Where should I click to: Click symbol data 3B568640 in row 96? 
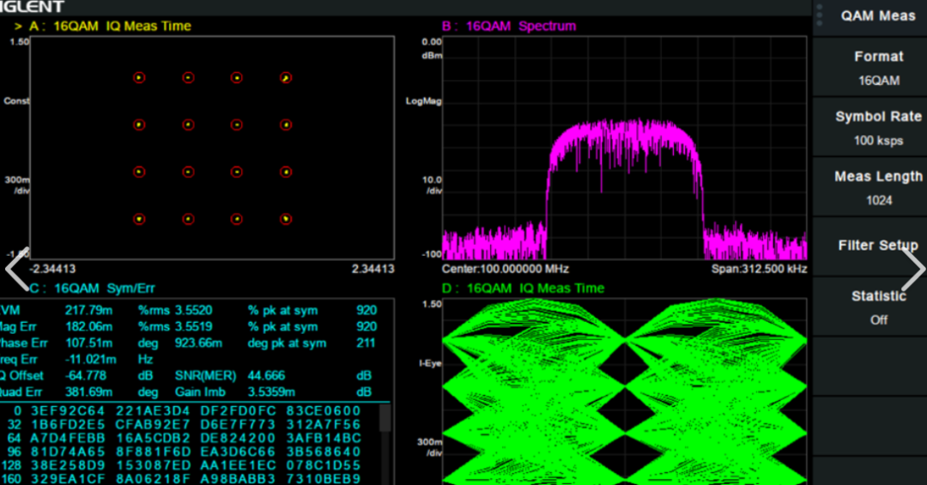point(324,452)
